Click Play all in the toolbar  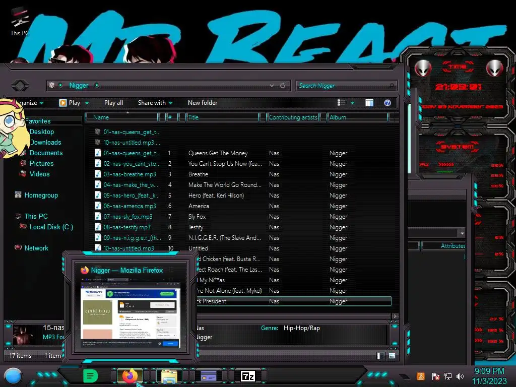(113, 103)
